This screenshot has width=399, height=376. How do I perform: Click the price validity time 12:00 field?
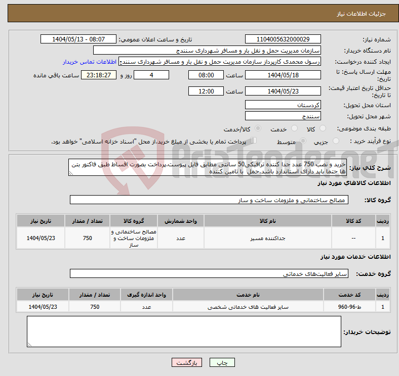(x=206, y=91)
